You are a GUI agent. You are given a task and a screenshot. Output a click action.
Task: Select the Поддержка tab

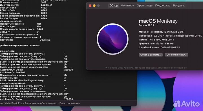click(163, 6)
